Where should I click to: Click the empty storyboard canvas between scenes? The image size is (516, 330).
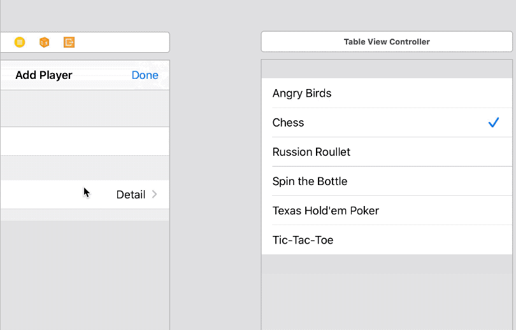tap(215, 164)
